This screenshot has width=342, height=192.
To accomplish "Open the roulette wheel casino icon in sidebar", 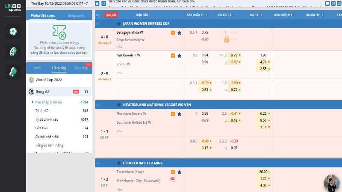I will click(13, 52).
